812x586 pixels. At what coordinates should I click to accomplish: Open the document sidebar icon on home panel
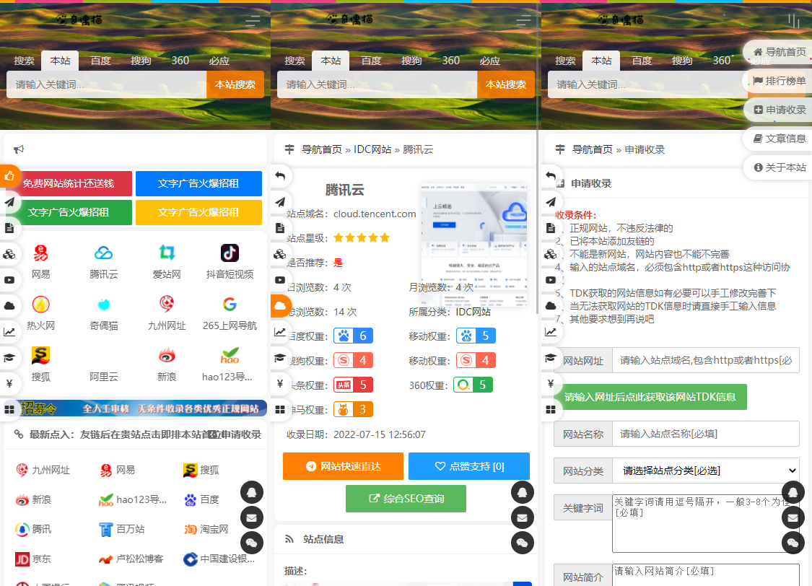[x=9, y=228]
